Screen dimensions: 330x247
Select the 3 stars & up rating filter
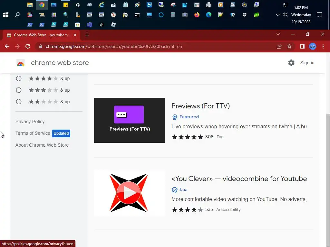pos(19,90)
